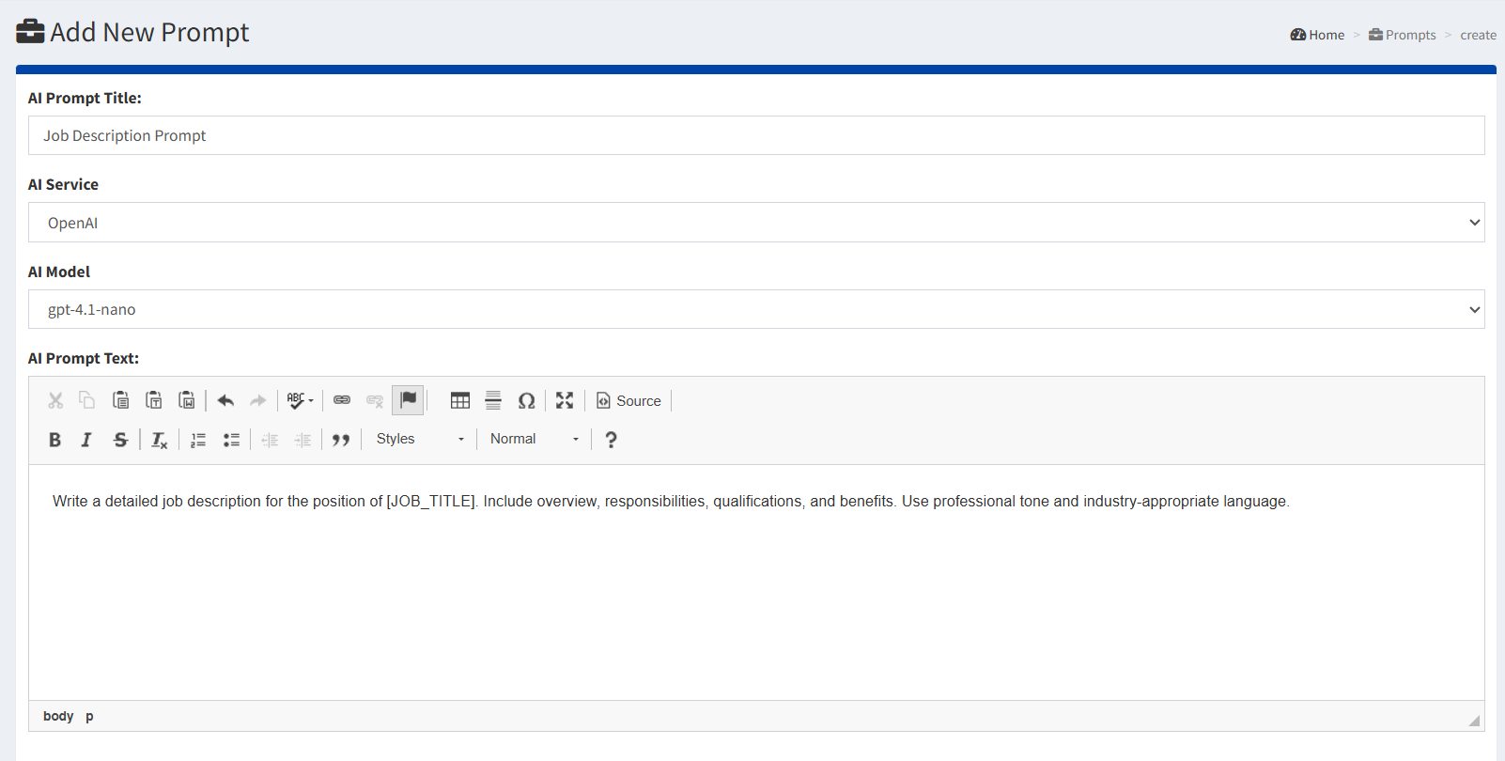
Task: Maximize the editor with the fullscreen icon
Action: pyautogui.click(x=564, y=401)
